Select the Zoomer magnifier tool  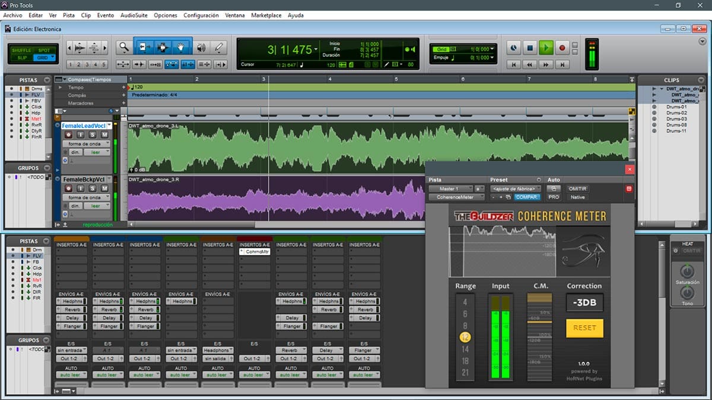[x=123, y=47]
